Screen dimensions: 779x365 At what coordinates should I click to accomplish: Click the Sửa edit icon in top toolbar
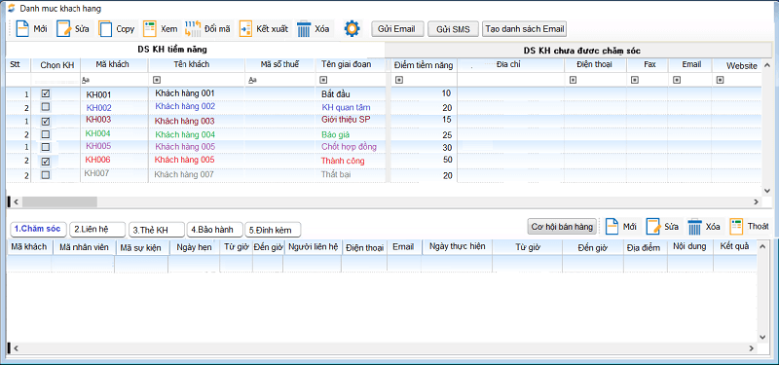click(63, 29)
